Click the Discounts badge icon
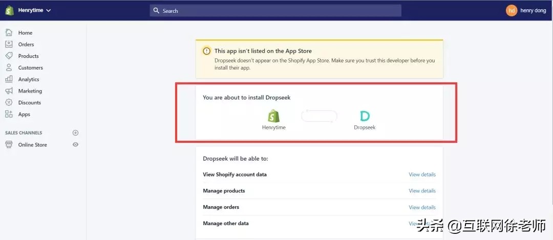This screenshot has height=240, width=553. [x=9, y=102]
